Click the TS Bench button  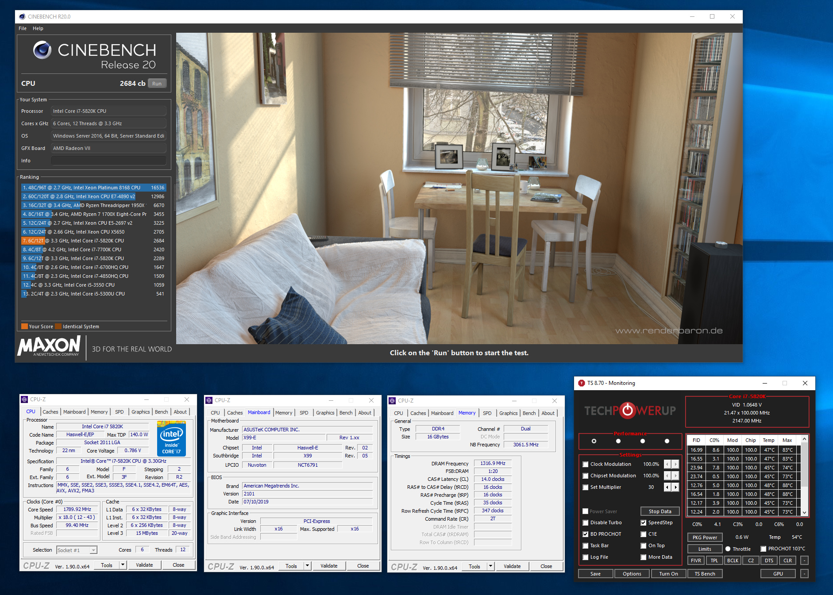[705, 574]
